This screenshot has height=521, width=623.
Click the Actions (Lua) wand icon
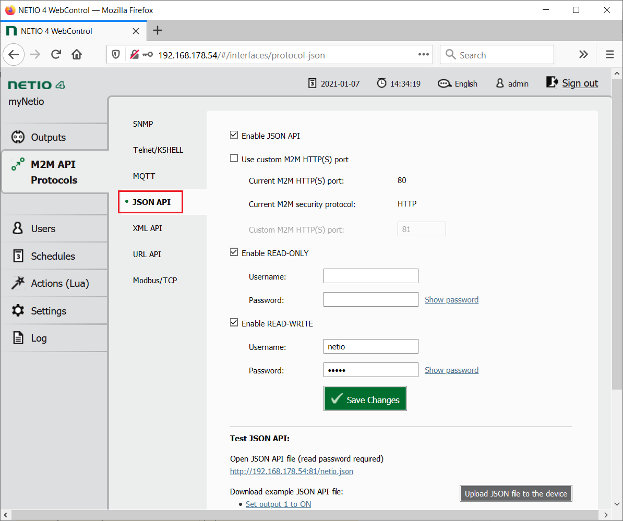pos(18,283)
